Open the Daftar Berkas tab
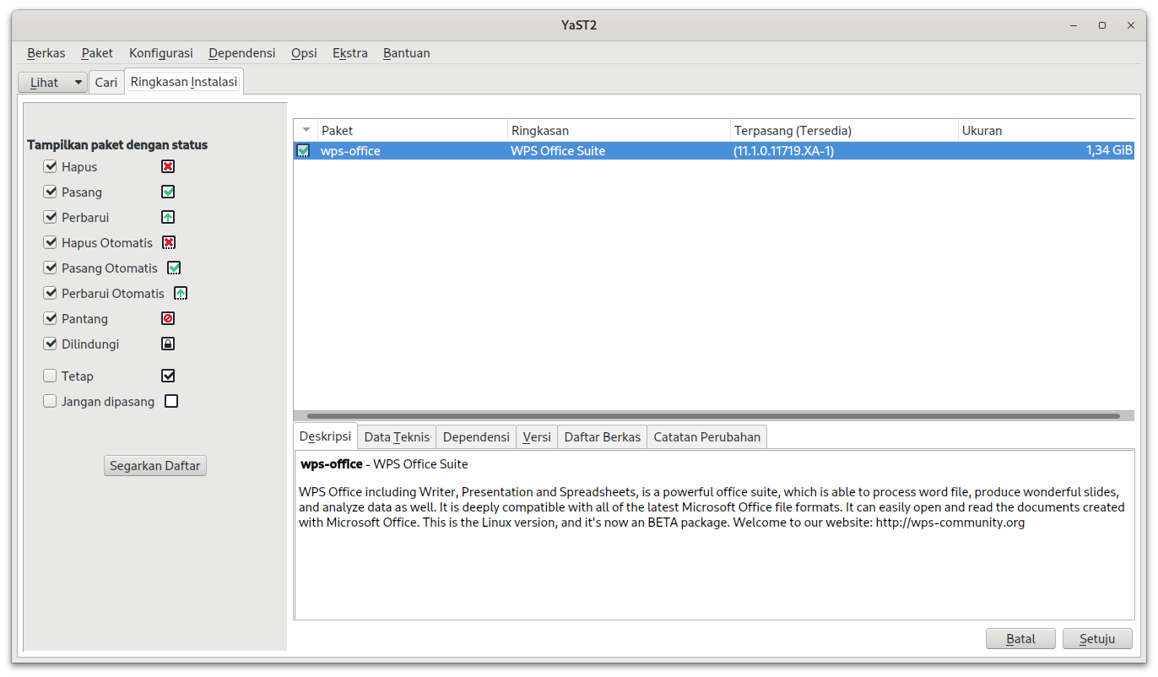 coord(602,437)
